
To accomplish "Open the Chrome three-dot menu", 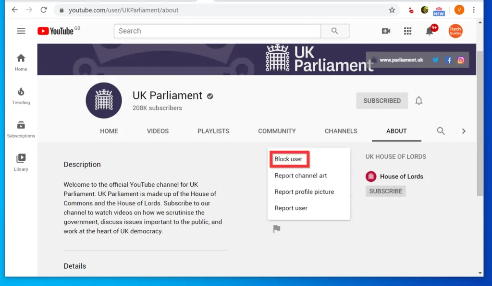I will click(474, 10).
